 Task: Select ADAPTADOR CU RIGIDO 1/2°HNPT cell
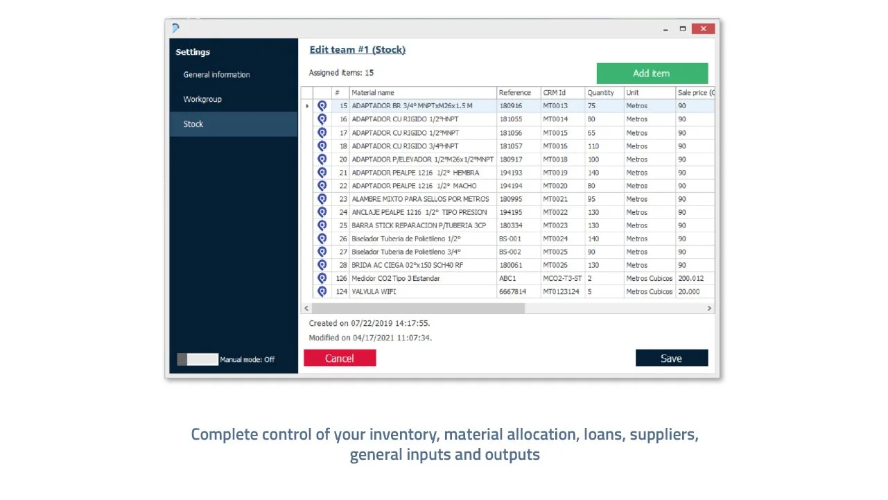tap(423, 119)
